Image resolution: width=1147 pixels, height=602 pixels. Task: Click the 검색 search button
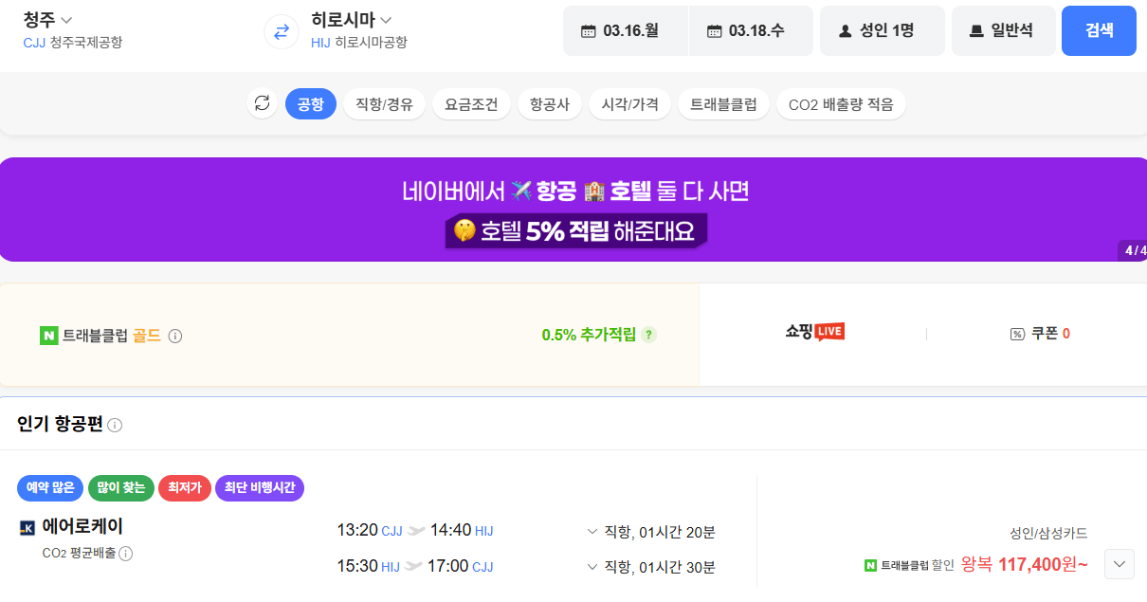pos(1099,30)
